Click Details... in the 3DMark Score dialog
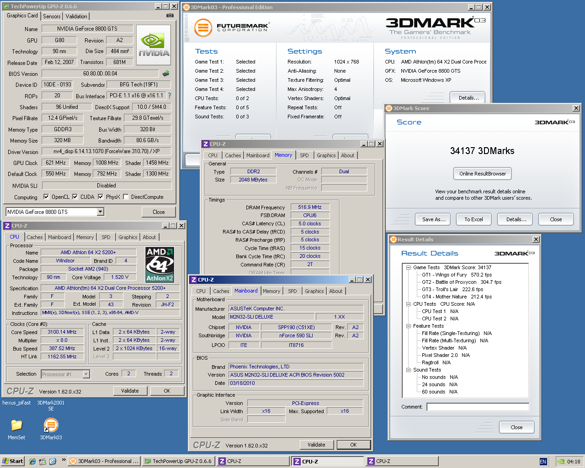The height and width of the screenshot is (468, 585). click(516, 219)
